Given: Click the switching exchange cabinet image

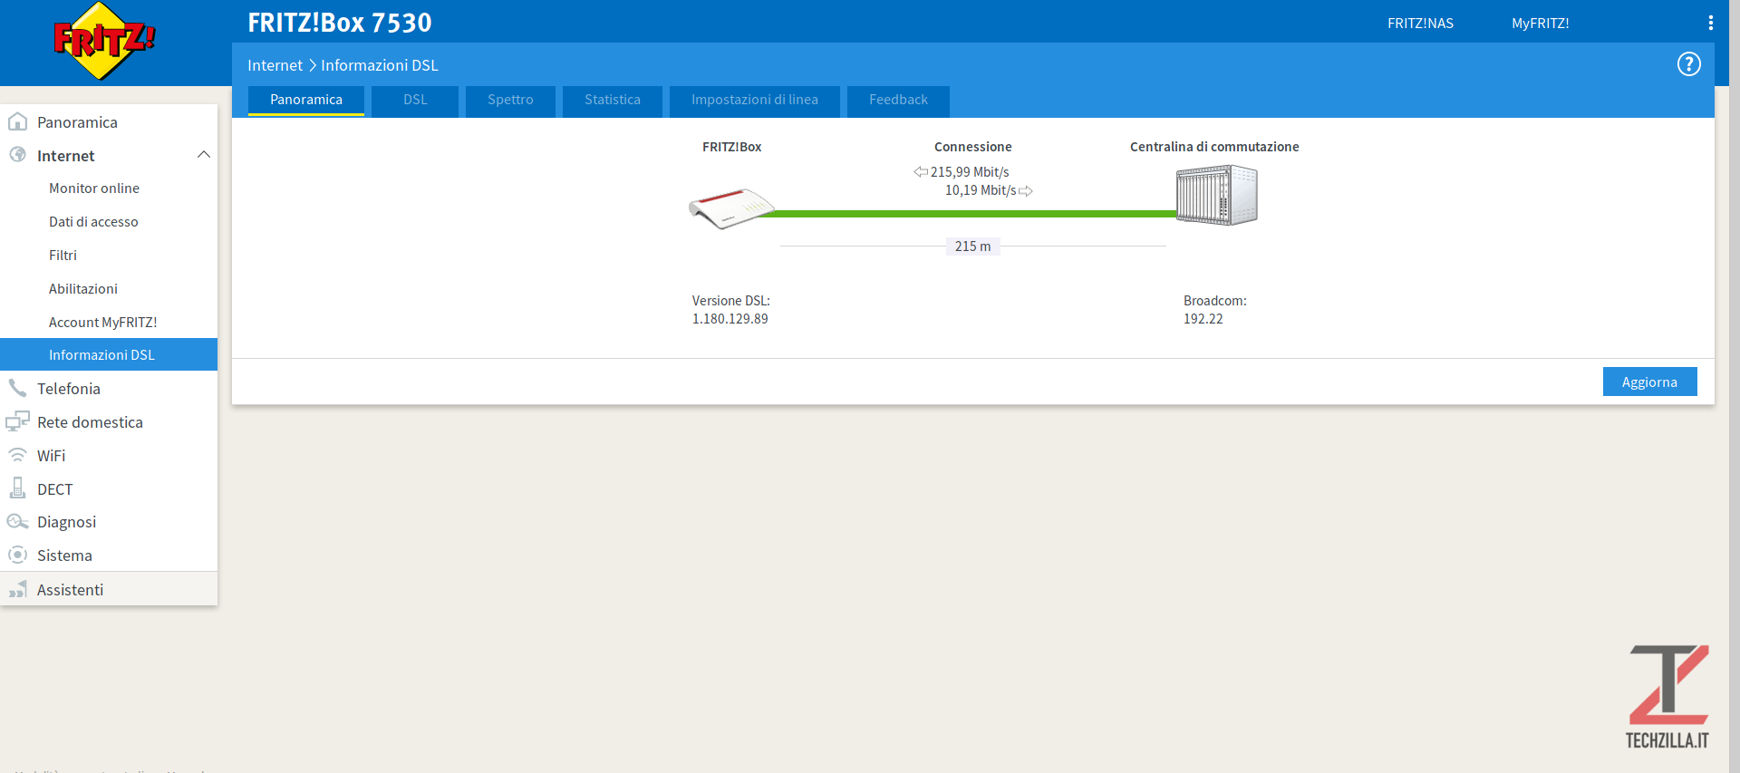Looking at the screenshot, I should [1217, 195].
